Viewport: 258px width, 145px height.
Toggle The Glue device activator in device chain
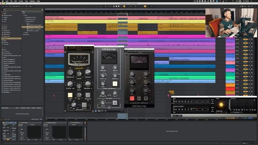pyautogui.click(x=20, y=123)
